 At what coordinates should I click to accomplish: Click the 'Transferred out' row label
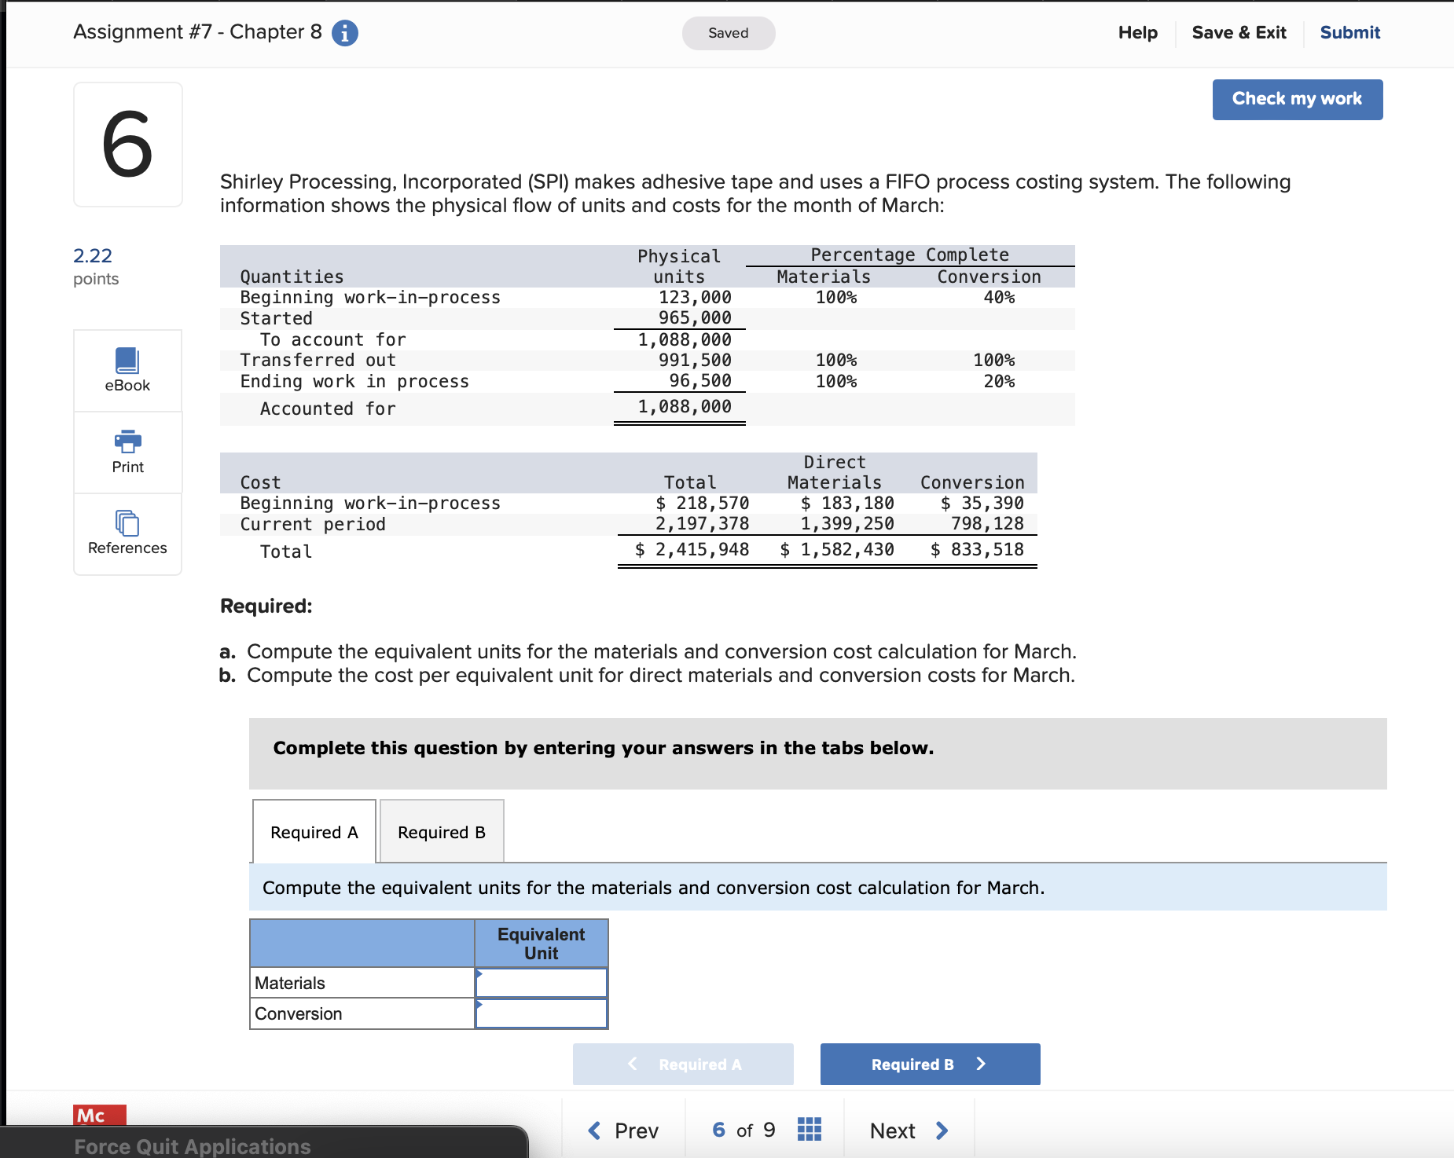pos(318,360)
